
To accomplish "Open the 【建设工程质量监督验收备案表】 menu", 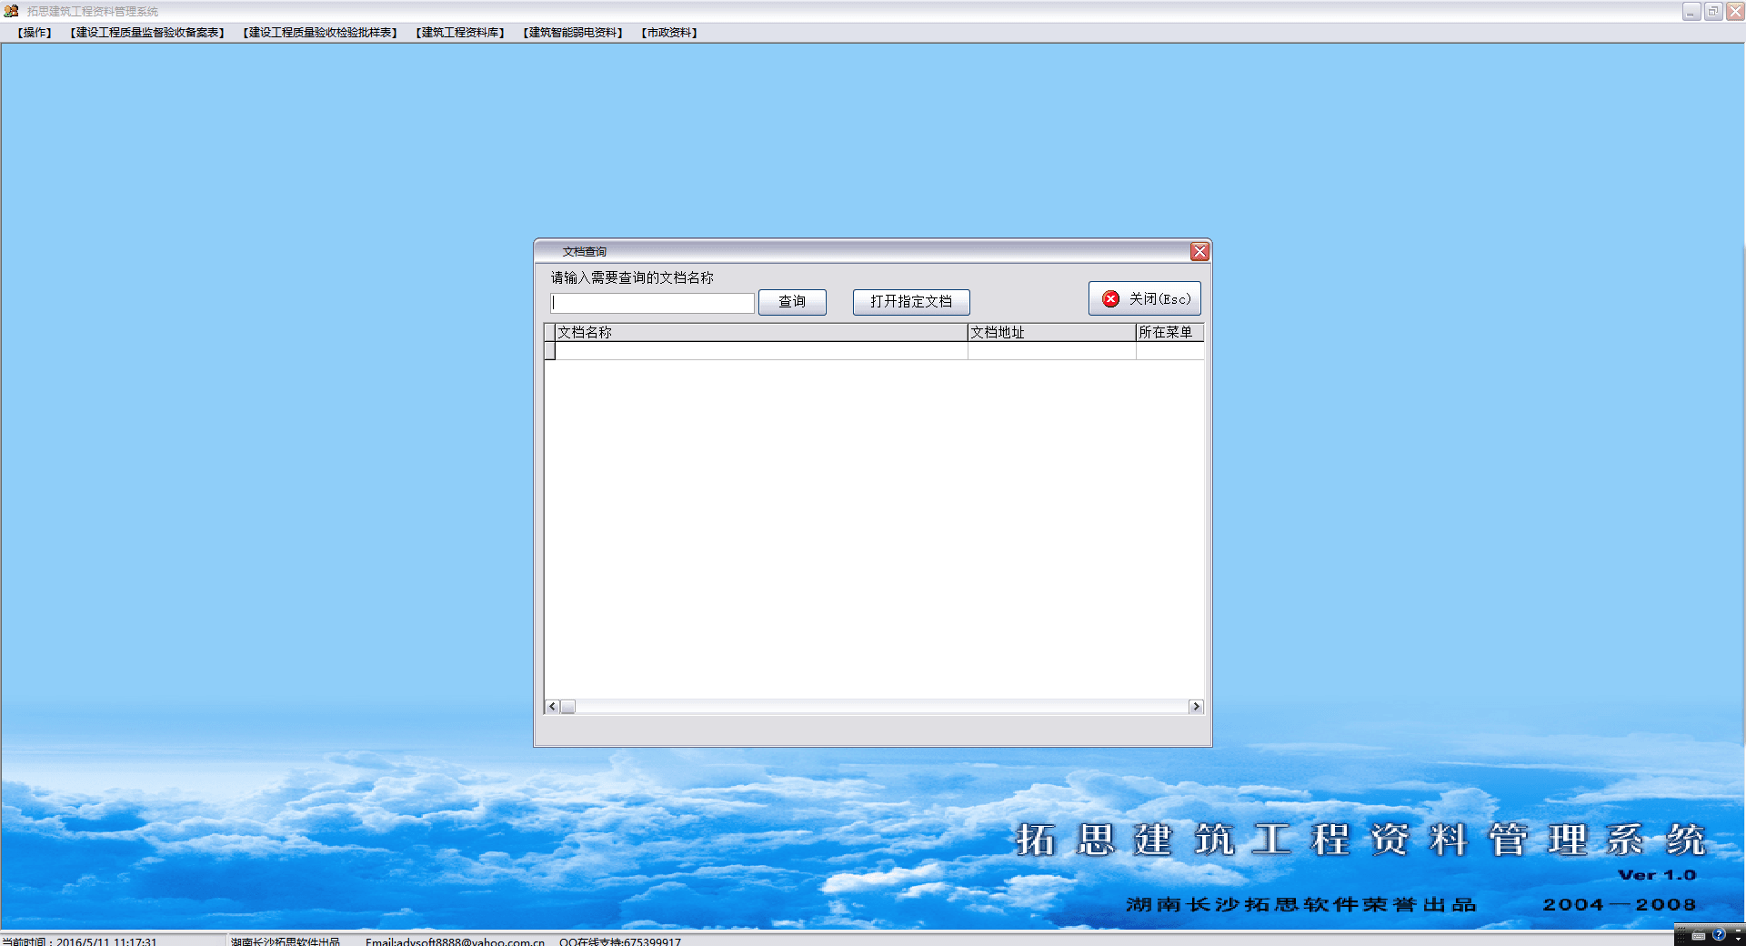I will point(147,33).
